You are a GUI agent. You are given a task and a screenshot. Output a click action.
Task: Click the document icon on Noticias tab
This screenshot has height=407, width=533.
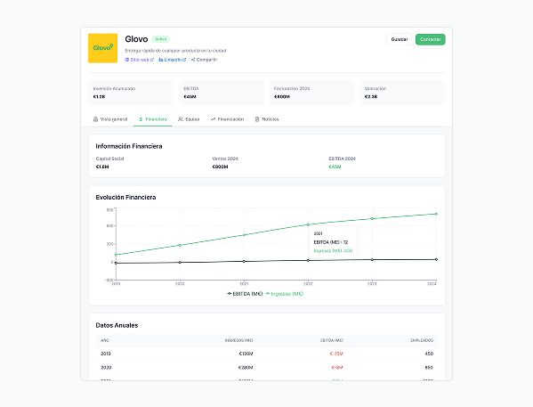257,119
